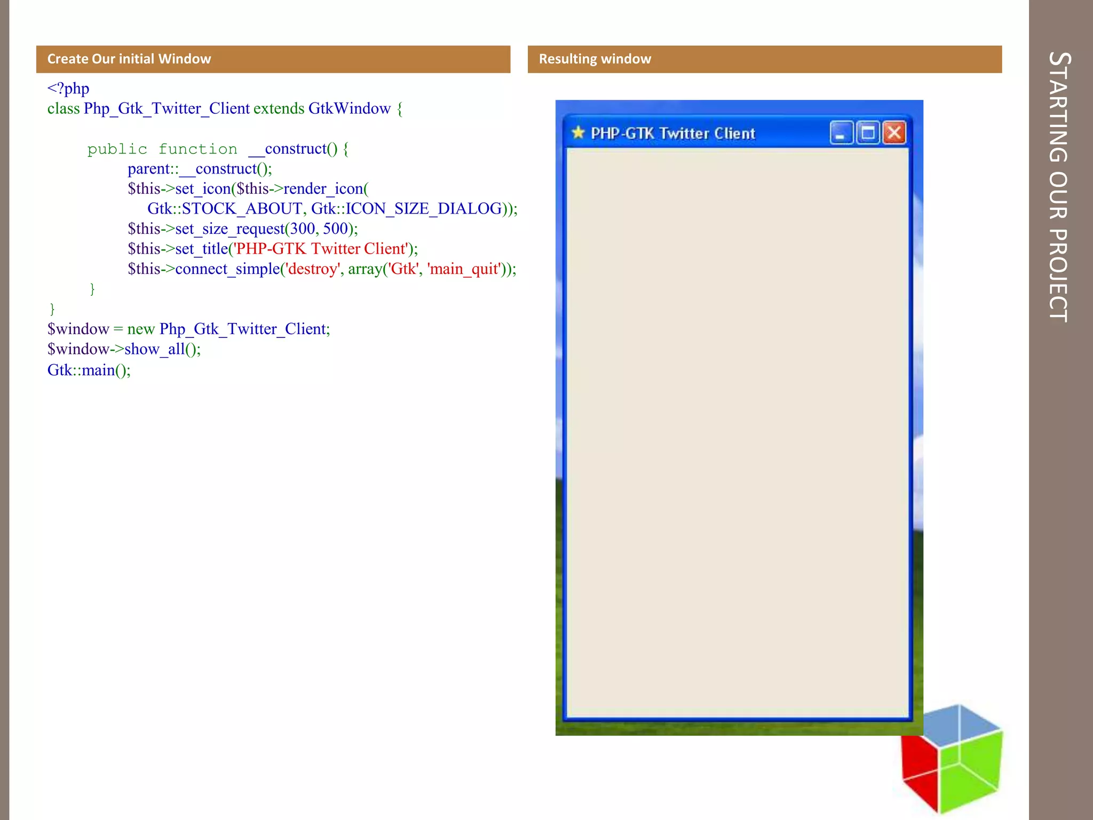This screenshot has height=820, width=1093.
Task: Click the 'Resulting window' header
Action: (x=765, y=59)
